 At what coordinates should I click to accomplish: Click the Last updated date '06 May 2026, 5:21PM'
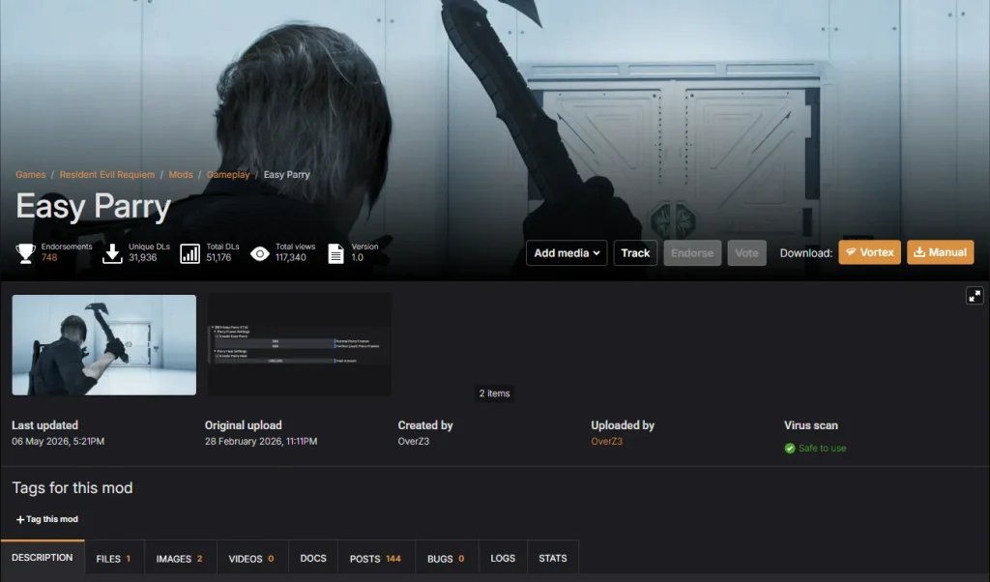click(x=58, y=441)
